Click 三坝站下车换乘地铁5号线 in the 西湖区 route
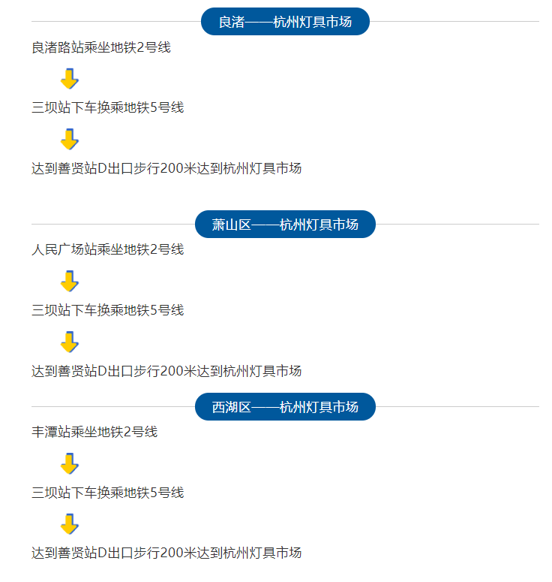The image size is (552, 582). (x=107, y=493)
